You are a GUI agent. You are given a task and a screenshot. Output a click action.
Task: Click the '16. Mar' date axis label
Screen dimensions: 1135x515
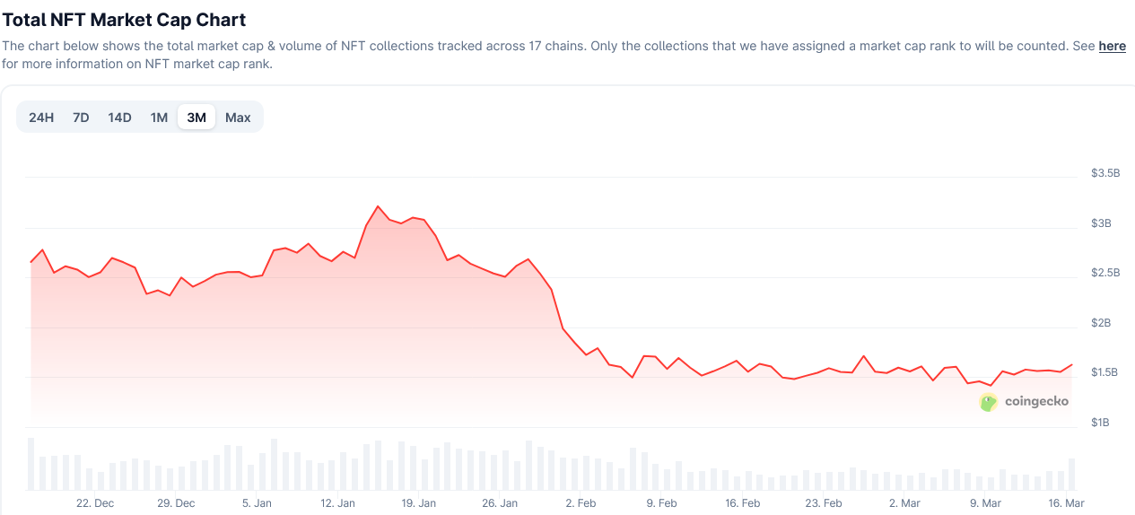pyautogui.click(x=1067, y=503)
